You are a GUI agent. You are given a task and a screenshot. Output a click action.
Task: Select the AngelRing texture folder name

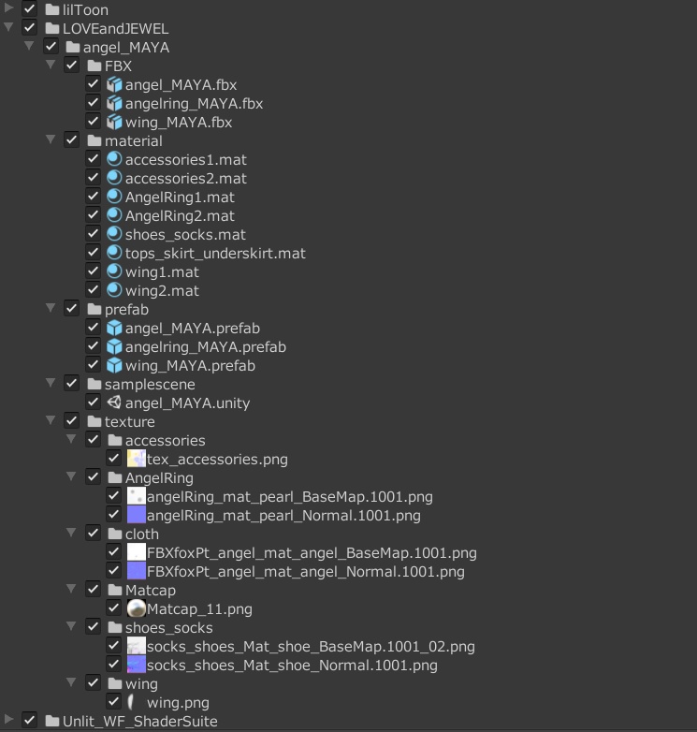(x=159, y=478)
